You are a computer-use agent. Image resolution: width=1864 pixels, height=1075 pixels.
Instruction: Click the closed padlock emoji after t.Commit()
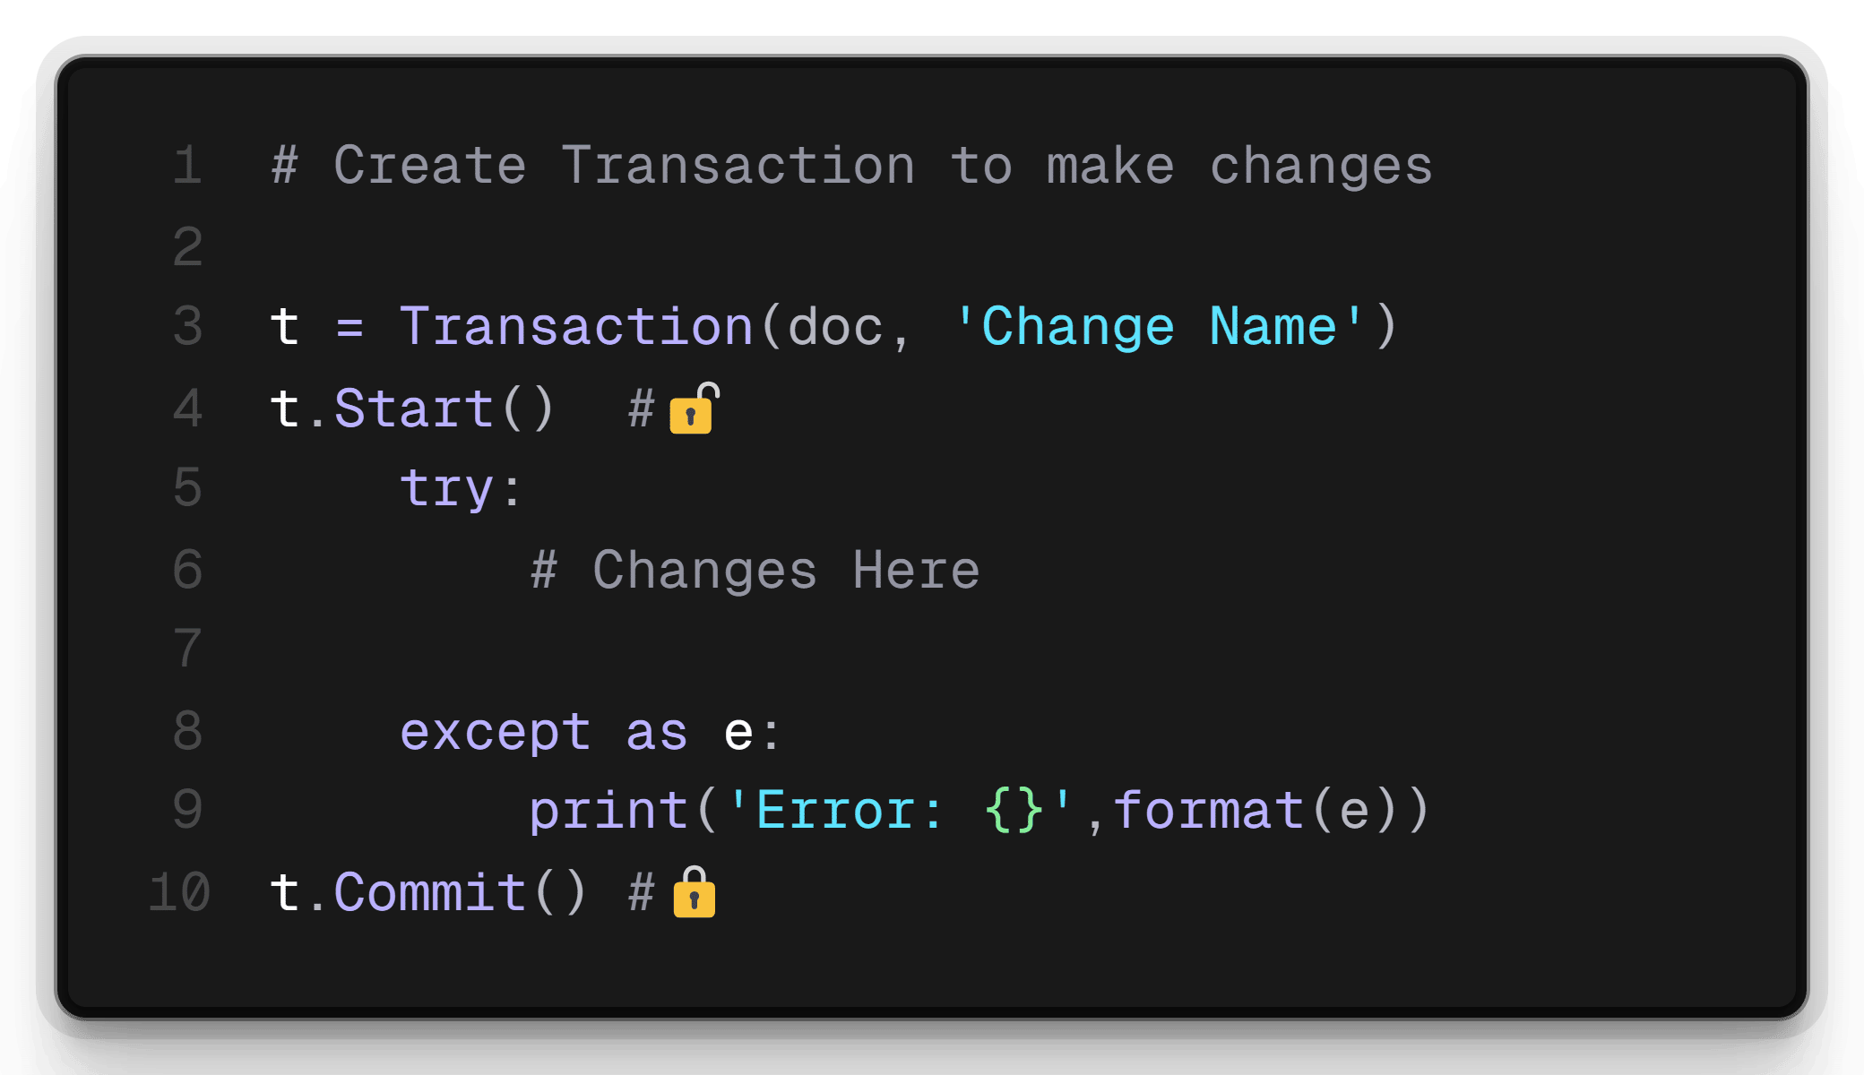[695, 892]
